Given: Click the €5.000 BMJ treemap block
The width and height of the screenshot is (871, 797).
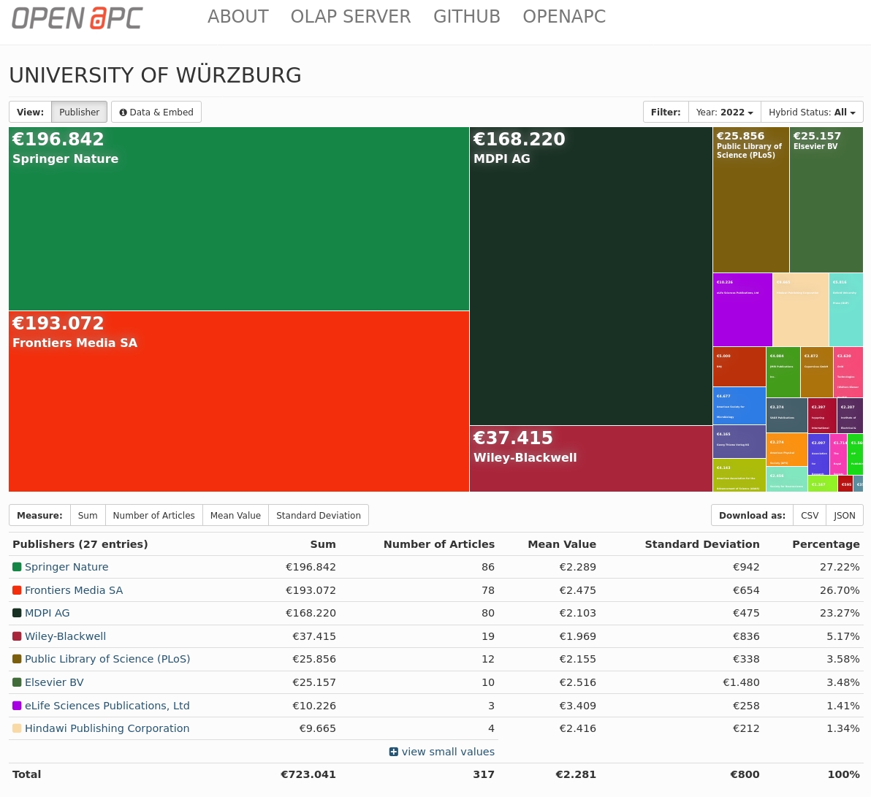Looking at the screenshot, I should pyautogui.click(x=739, y=367).
